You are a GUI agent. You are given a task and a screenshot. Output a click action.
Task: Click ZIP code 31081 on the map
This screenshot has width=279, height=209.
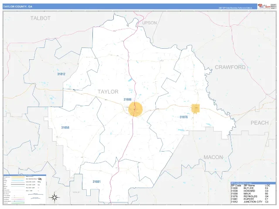[96, 182]
